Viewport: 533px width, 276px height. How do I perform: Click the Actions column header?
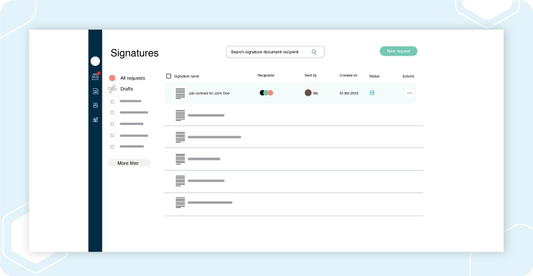pos(408,76)
